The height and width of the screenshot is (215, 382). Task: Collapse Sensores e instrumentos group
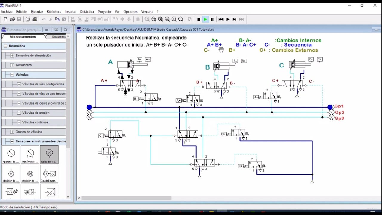click(12, 142)
